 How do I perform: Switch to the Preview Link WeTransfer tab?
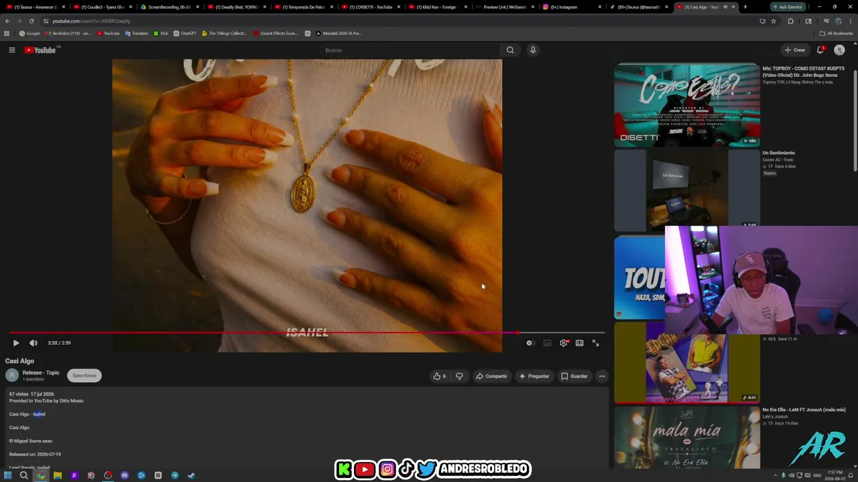tap(504, 7)
